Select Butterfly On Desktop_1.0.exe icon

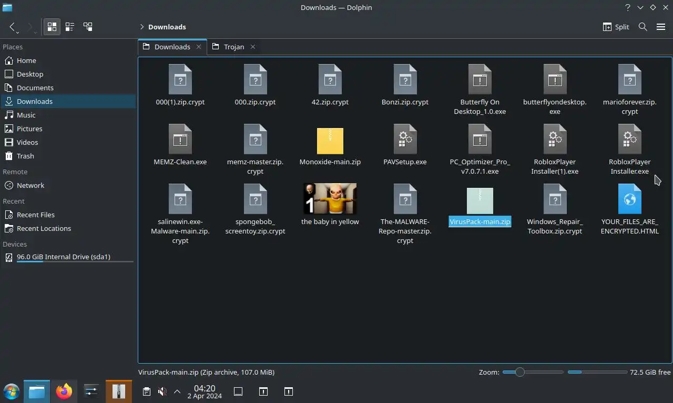coord(480,79)
